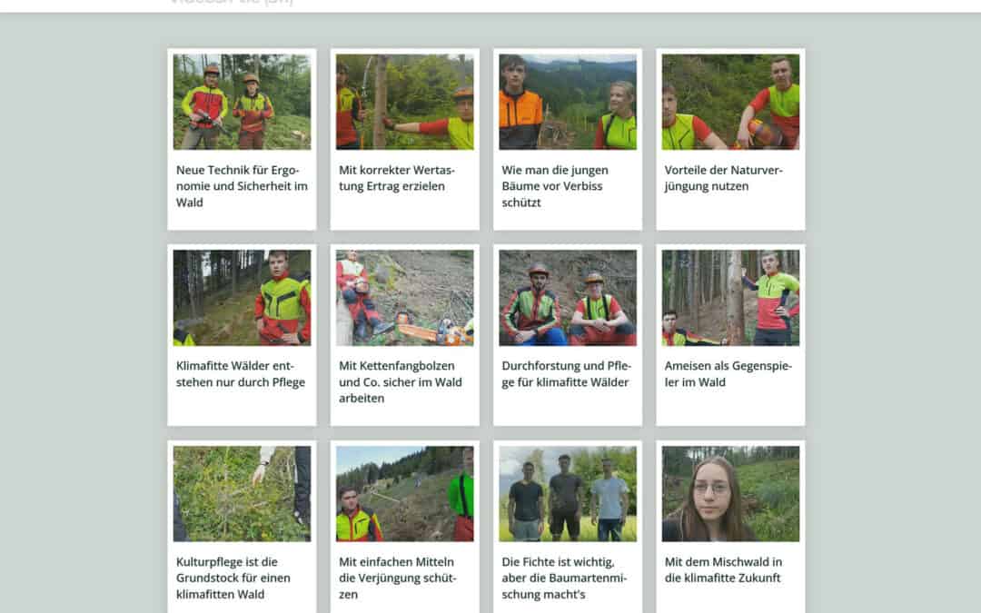Open the 'Klimafitte Wälder entstehen' card image
This screenshot has width=981, height=613.
[x=242, y=298]
